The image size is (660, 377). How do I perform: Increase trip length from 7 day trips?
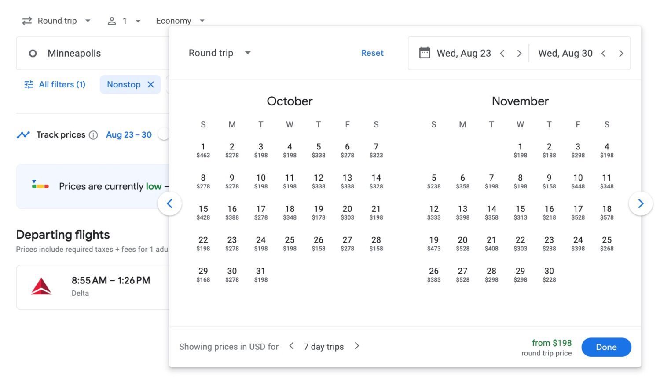(x=357, y=346)
